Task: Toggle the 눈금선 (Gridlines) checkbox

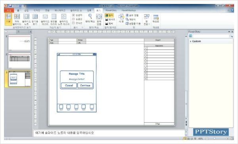Action: [x=73, y=19]
